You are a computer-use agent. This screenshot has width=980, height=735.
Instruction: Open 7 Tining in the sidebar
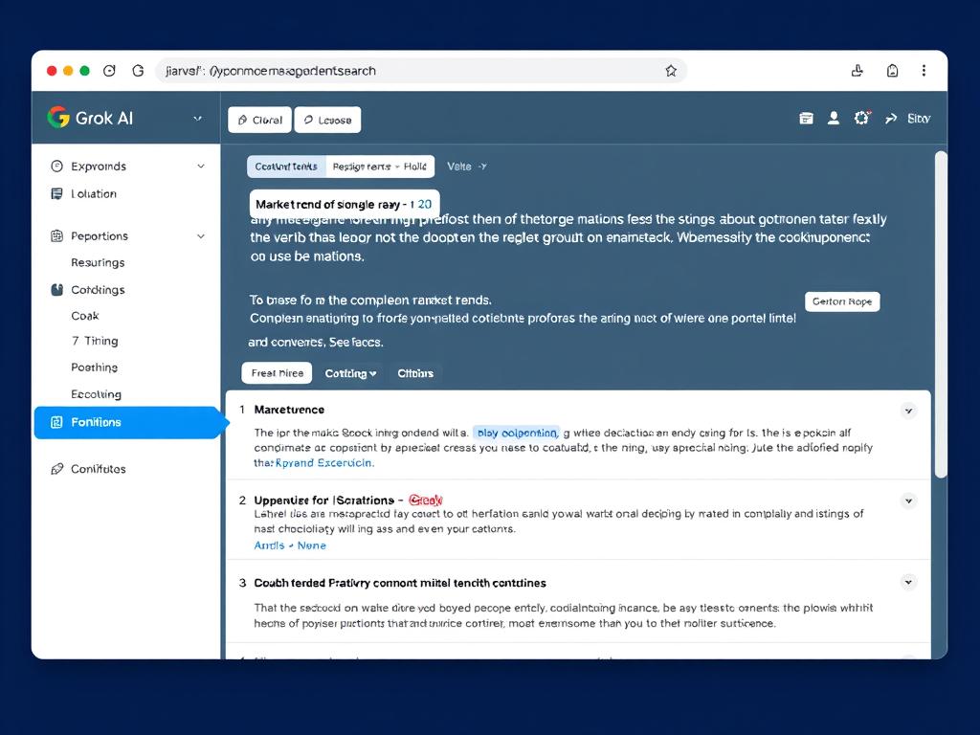pyautogui.click(x=95, y=341)
